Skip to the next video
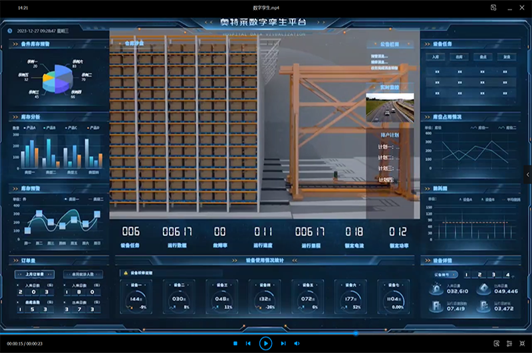532x353 pixels. (283, 343)
